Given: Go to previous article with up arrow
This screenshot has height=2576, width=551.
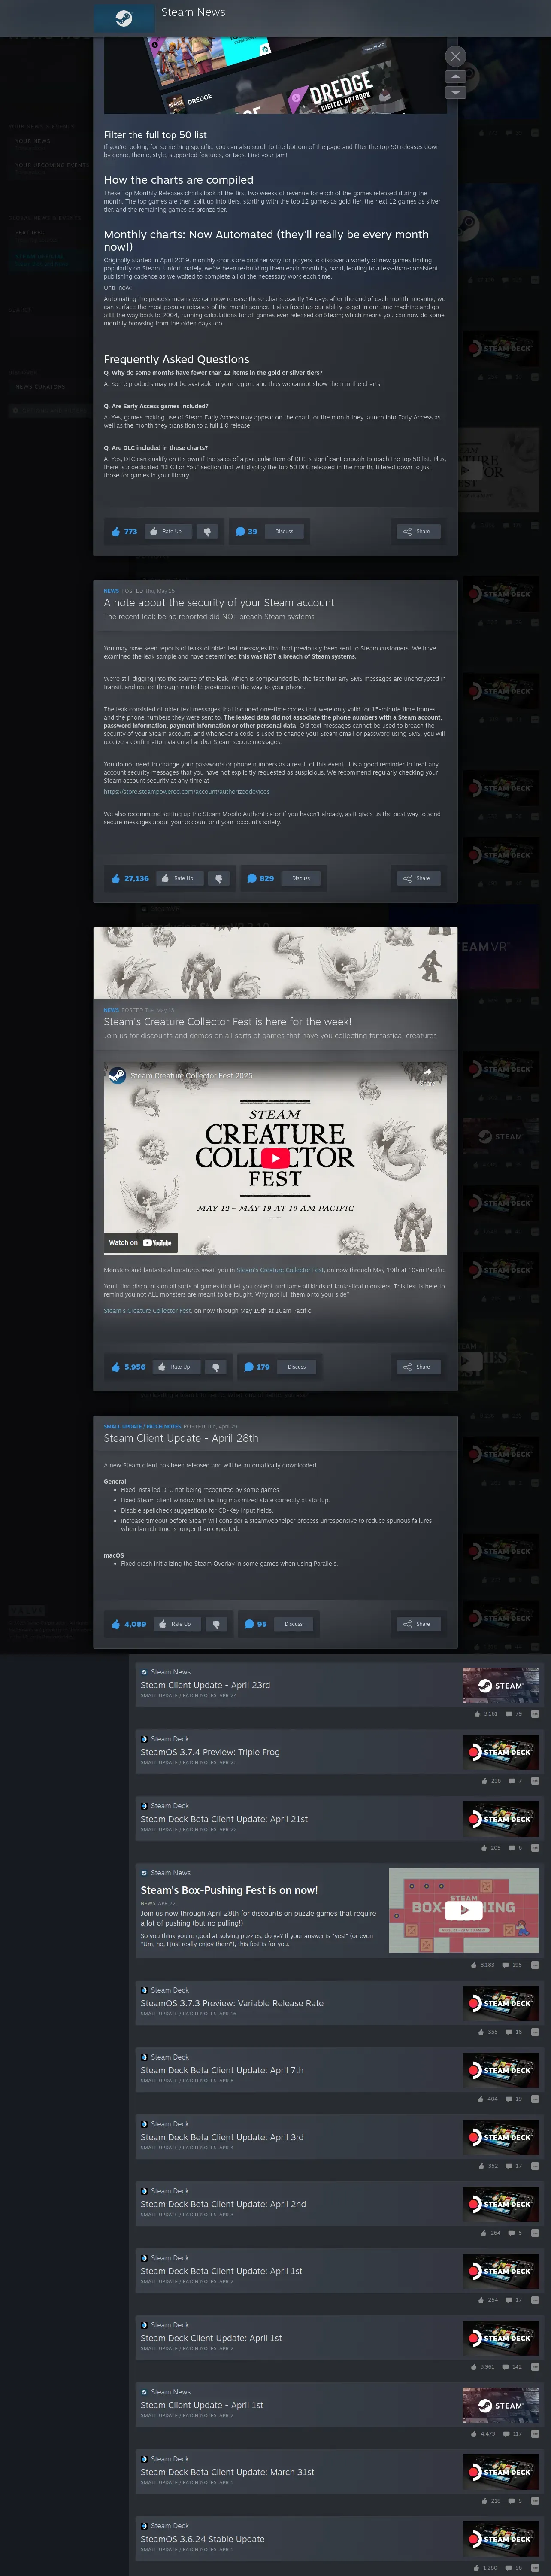Looking at the screenshot, I should [455, 76].
